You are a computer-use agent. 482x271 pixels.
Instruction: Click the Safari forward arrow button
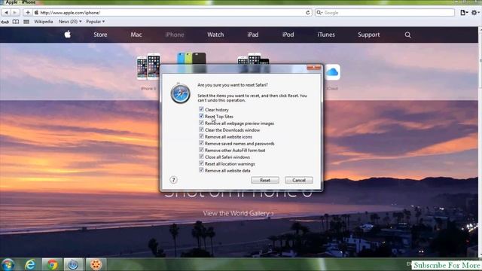[x=15, y=13]
